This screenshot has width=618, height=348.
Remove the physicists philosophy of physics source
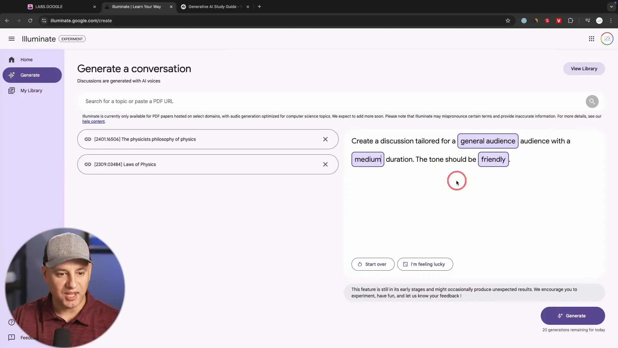[325, 139]
